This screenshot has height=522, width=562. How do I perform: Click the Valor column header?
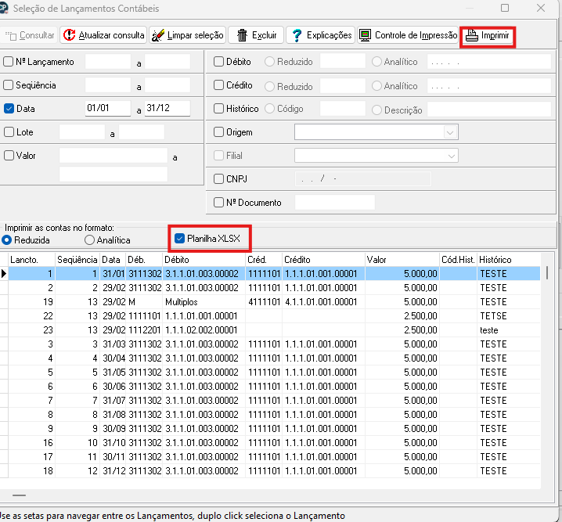pos(402,259)
